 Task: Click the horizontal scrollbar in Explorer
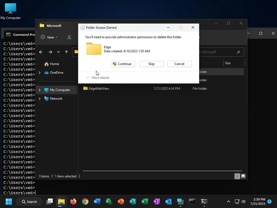coord(163,171)
